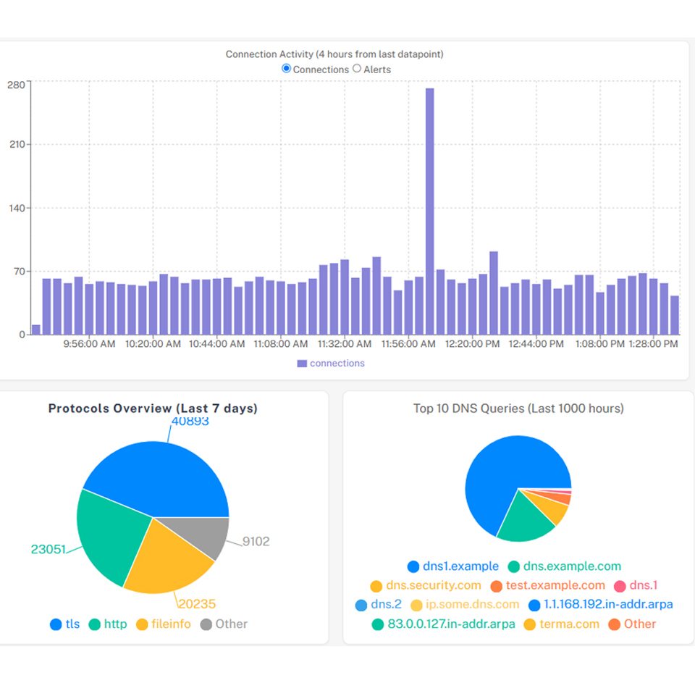Click the short first bar of the chart
Viewport: 695px width, 683px height.
[36, 330]
